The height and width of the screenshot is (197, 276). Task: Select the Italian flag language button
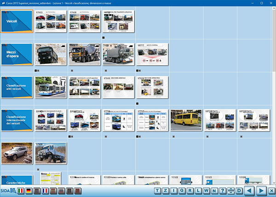pyautogui.click(x=21, y=191)
